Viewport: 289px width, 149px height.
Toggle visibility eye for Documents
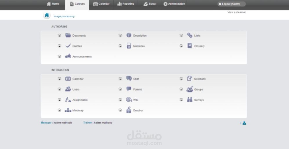click(x=59, y=35)
